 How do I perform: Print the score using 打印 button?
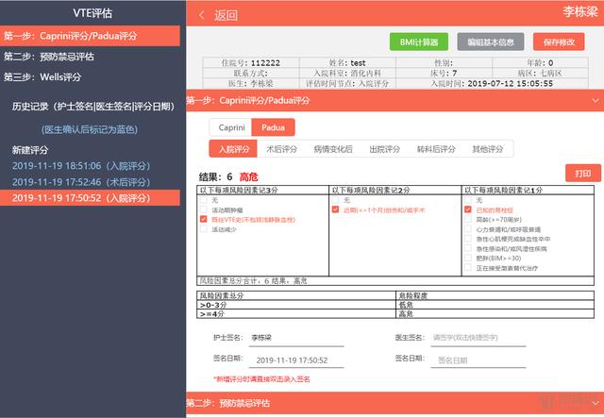click(x=582, y=174)
